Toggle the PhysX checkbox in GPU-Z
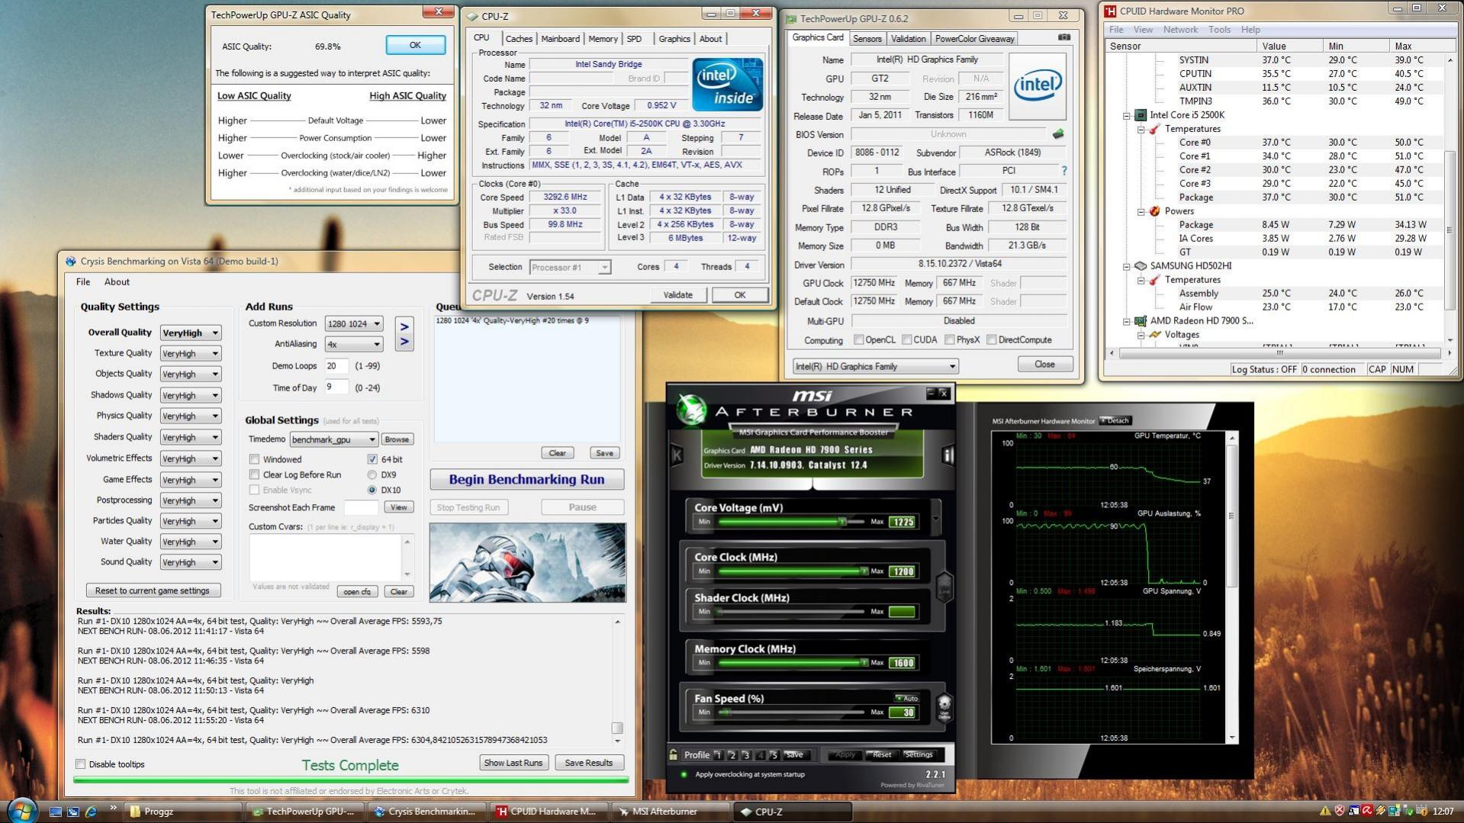The width and height of the screenshot is (1464, 823). click(950, 340)
